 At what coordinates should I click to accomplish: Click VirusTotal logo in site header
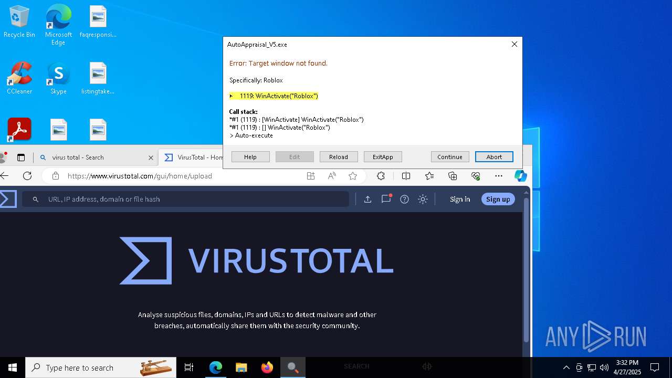point(8,199)
